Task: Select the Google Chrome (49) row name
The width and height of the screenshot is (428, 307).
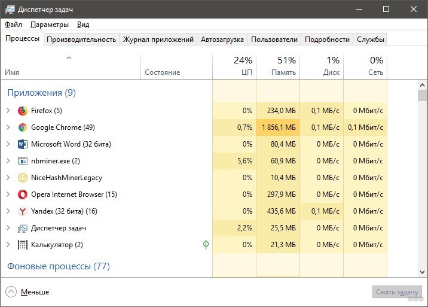Action: tap(63, 127)
